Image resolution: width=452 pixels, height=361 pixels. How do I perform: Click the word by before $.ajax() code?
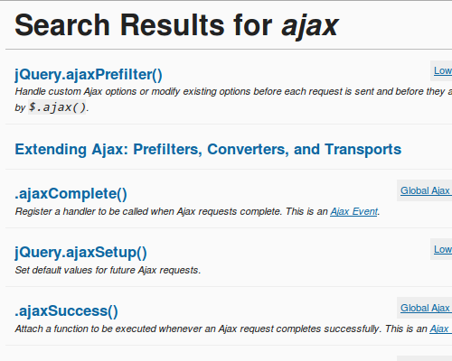click(20, 107)
